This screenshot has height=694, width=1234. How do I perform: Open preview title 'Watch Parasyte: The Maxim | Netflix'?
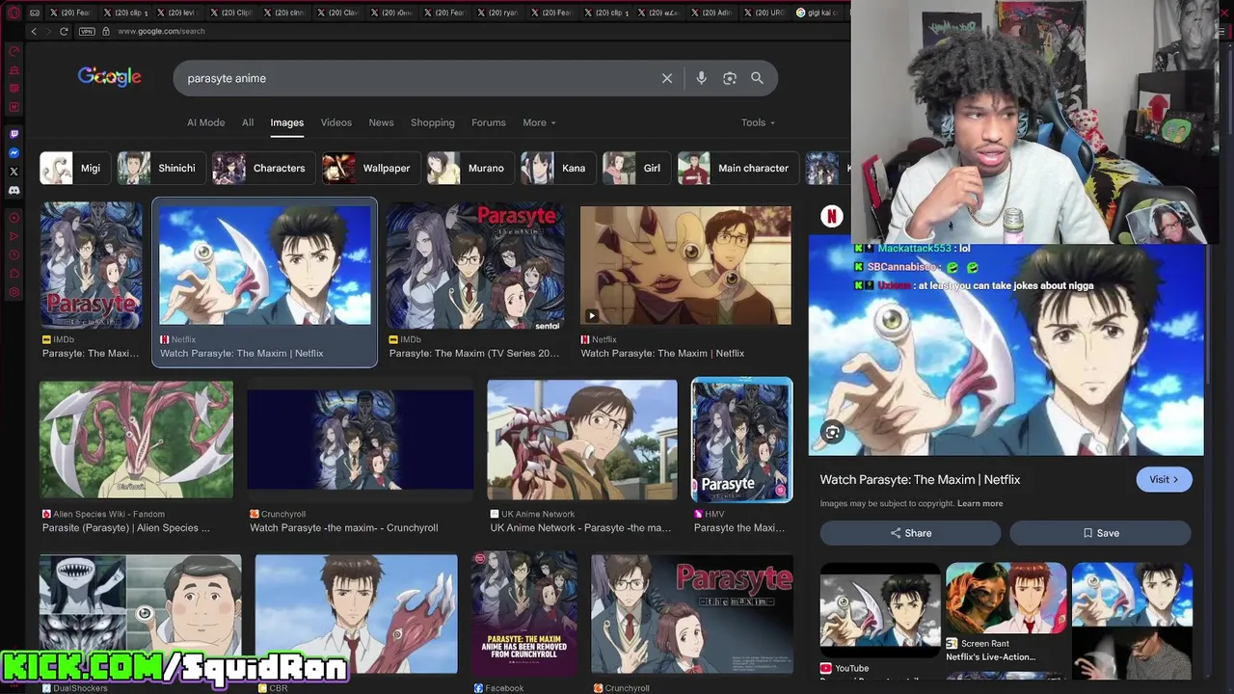point(920,479)
